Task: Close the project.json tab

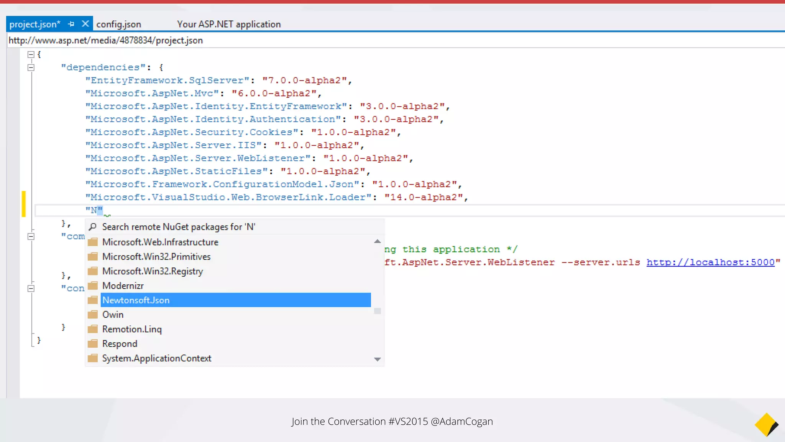Action: pyautogui.click(x=85, y=24)
